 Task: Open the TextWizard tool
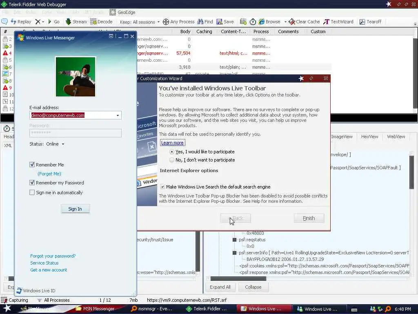point(338,22)
